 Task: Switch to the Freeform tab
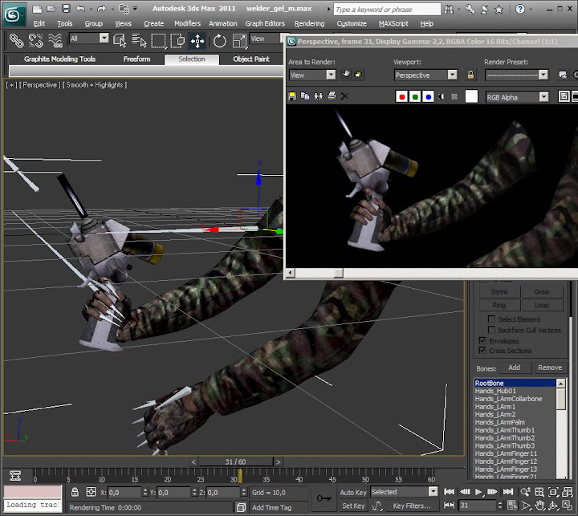point(136,59)
